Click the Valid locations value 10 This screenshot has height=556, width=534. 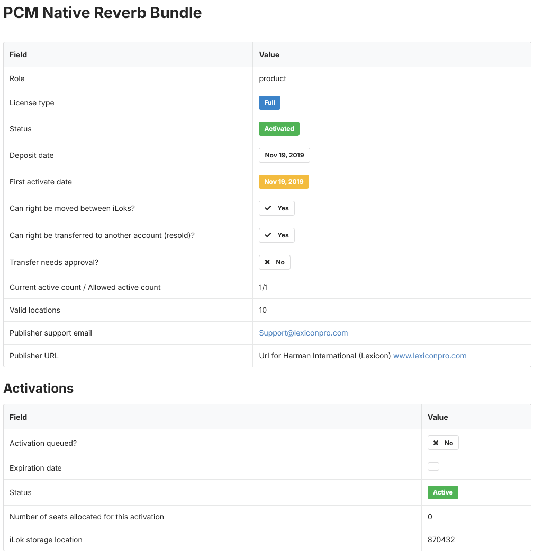(x=263, y=310)
